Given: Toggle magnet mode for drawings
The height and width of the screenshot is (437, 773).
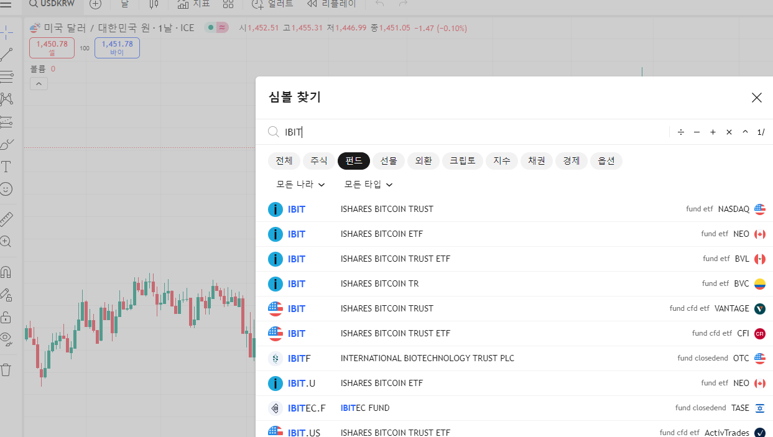Looking at the screenshot, I should pos(6,272).
